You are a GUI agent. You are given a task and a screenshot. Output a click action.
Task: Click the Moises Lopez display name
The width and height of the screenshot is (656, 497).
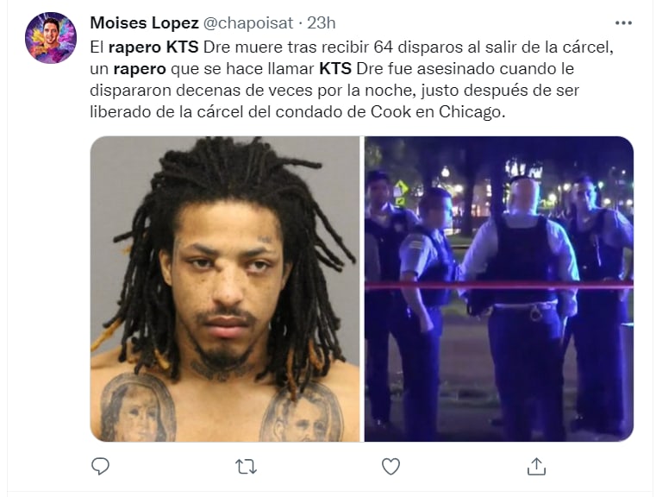[x=144, y=23]
